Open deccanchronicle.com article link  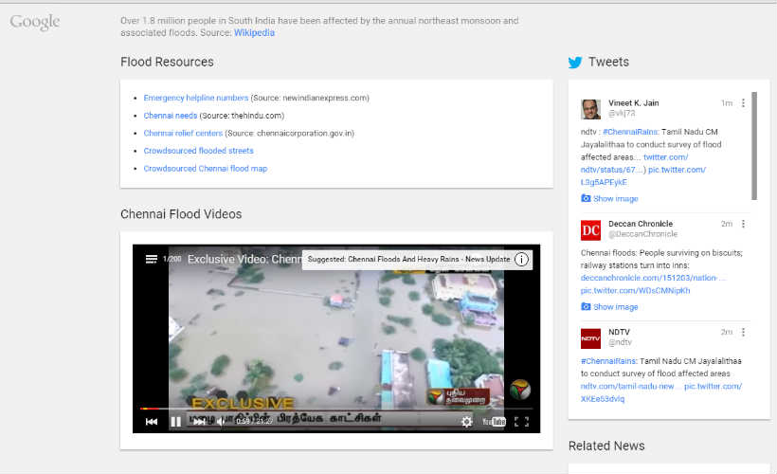coord(653,278)
